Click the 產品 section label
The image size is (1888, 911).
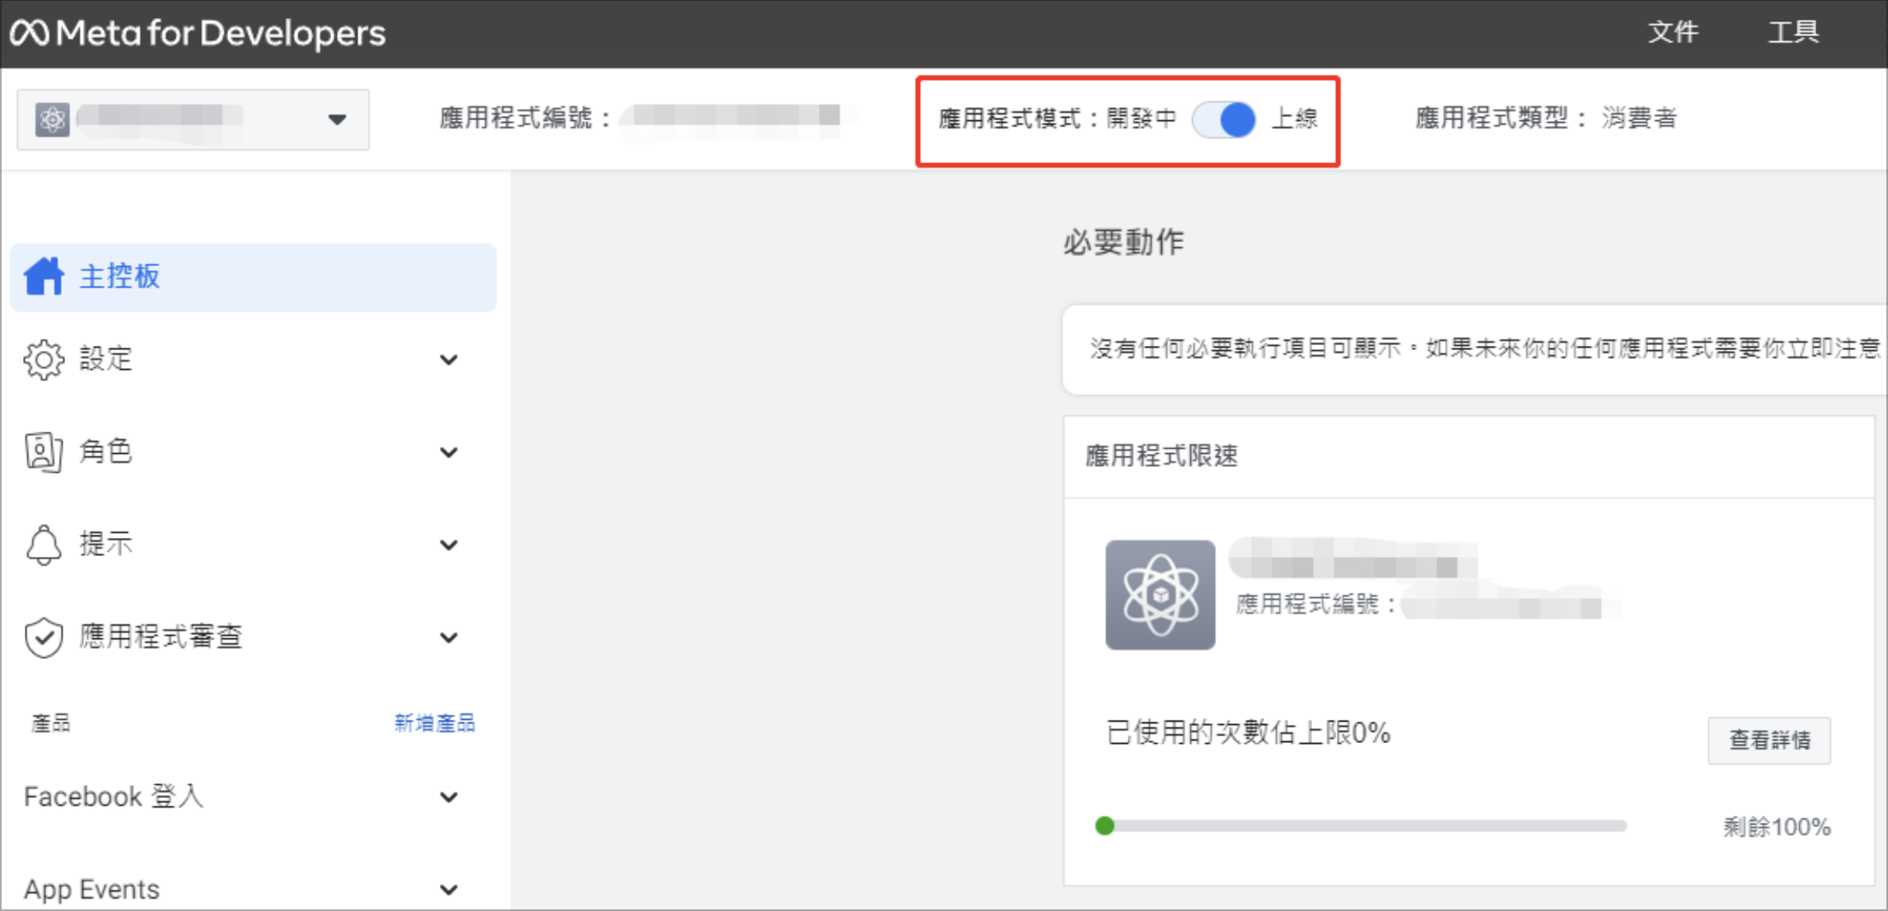51,723
